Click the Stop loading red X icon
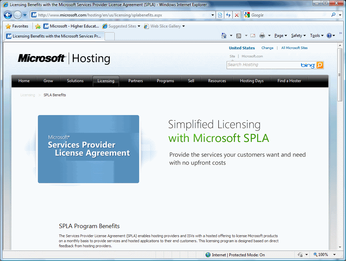The image size is (346, 261). click(x=237, y=15)
